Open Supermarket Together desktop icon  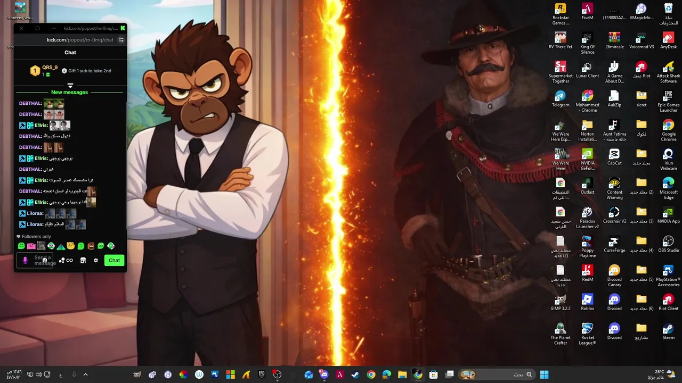560,72
